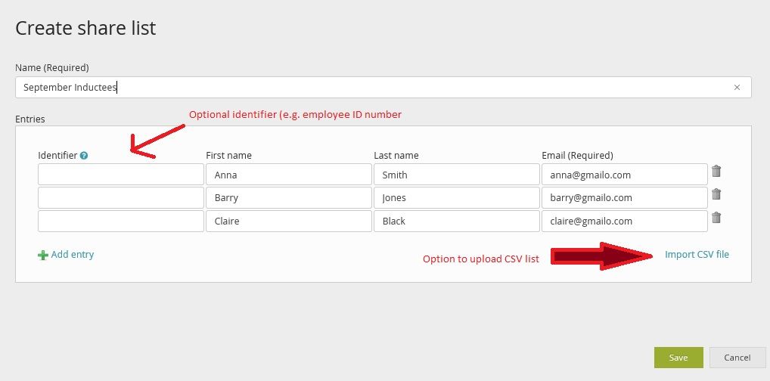Save the share list
This screenshot has height=381, width=770.
[x=678, y=358]
